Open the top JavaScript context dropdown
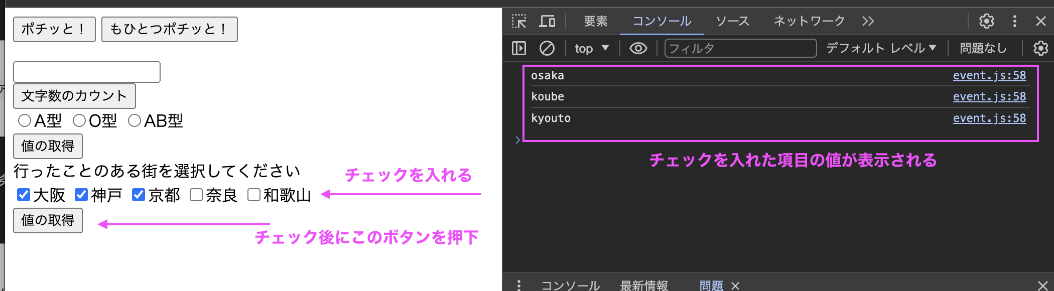The image size is (1054, 291). [592, 48]
